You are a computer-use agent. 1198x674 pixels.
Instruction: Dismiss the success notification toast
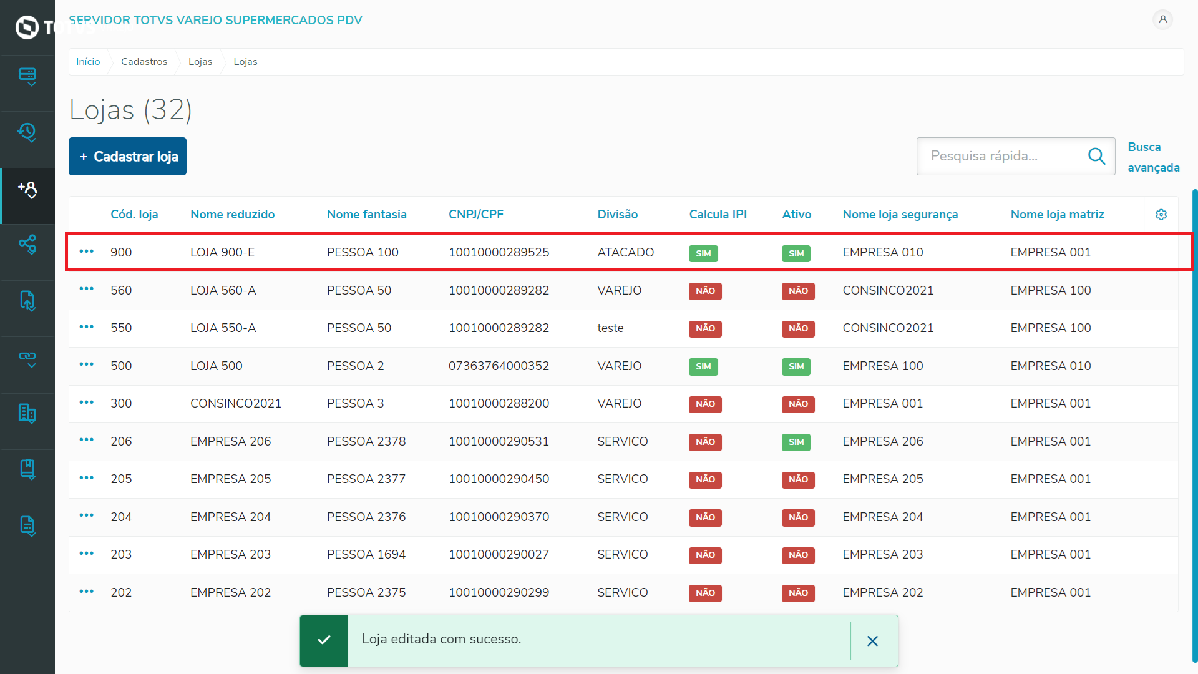pos(872,641)
